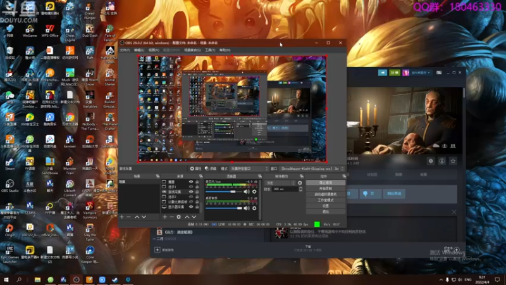Open Cheat Engine desktop shortcut

point(70,34)
